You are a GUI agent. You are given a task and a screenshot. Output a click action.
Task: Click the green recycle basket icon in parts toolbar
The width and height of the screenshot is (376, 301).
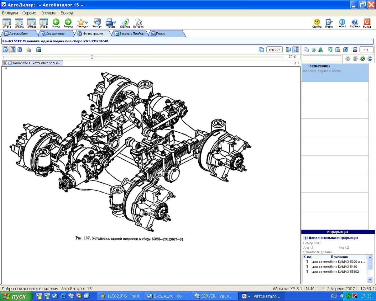[313, 50]
